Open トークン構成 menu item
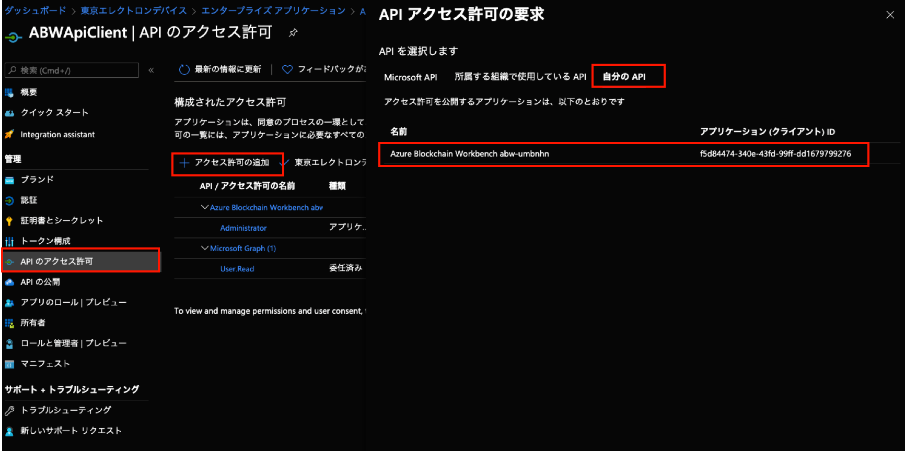The width and height of the screenshot is (905, 451). 45,241
